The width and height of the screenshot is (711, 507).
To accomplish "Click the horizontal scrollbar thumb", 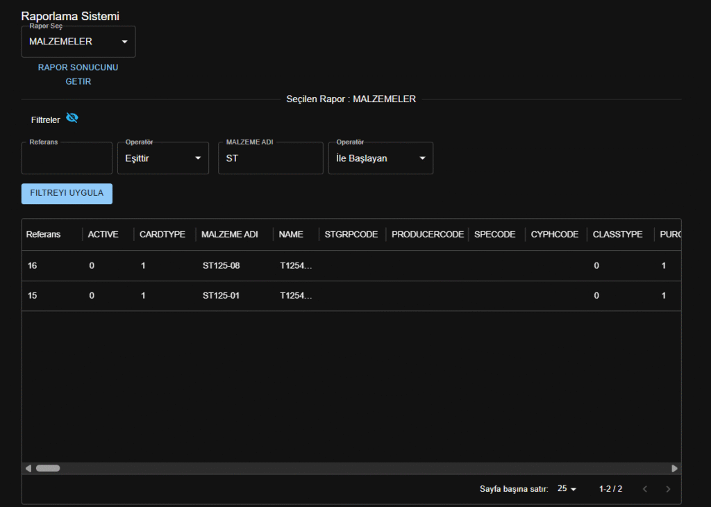I will [x=48, y=468].
